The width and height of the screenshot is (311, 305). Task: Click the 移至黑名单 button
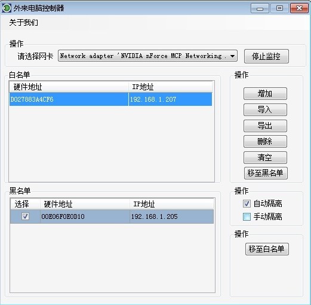tap(266, 173)
